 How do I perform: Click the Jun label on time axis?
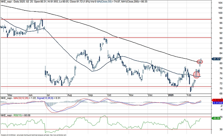(31, 95)
